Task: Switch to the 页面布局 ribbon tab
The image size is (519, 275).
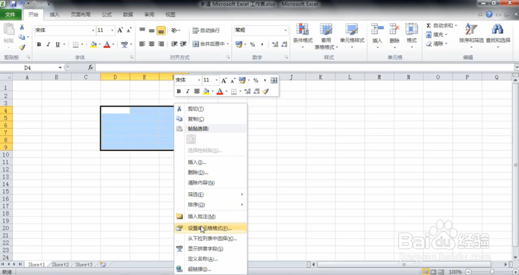Action: (80, 15)
